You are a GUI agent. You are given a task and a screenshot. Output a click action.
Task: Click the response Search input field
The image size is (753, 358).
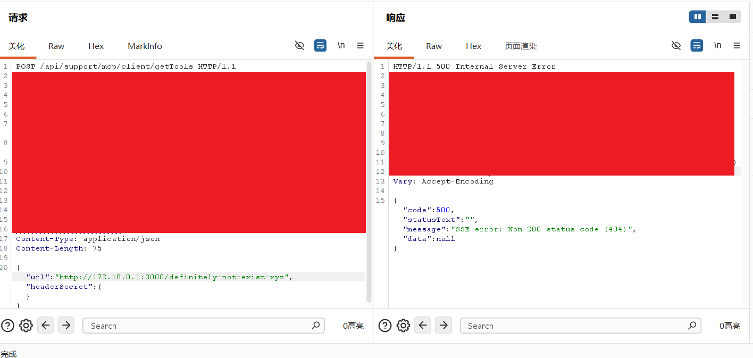coord(581,326)
